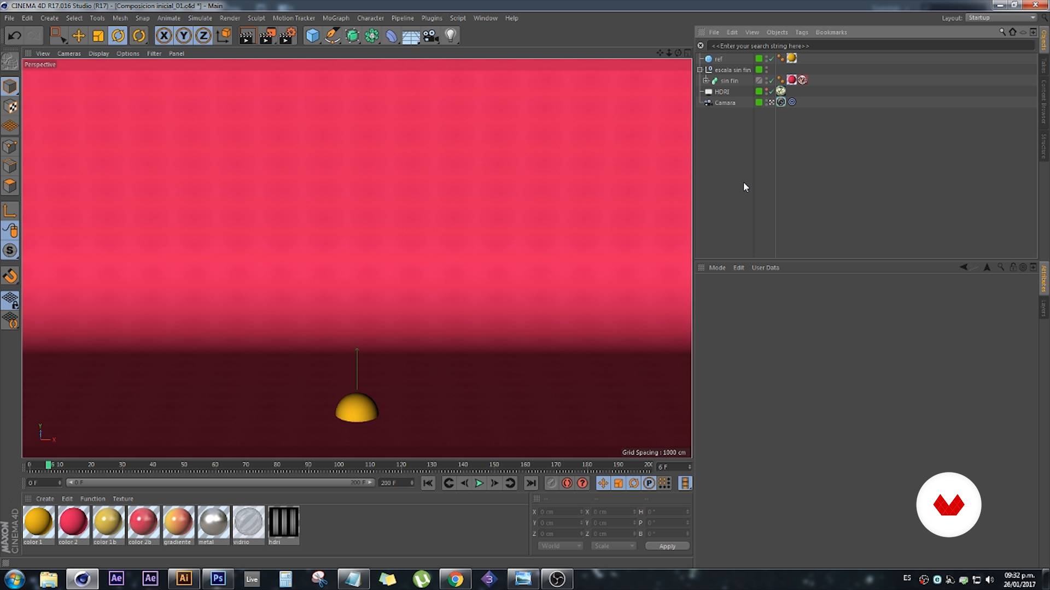Select the Rotate tool
1050x590 pixels.
click(x=118, y=36)
